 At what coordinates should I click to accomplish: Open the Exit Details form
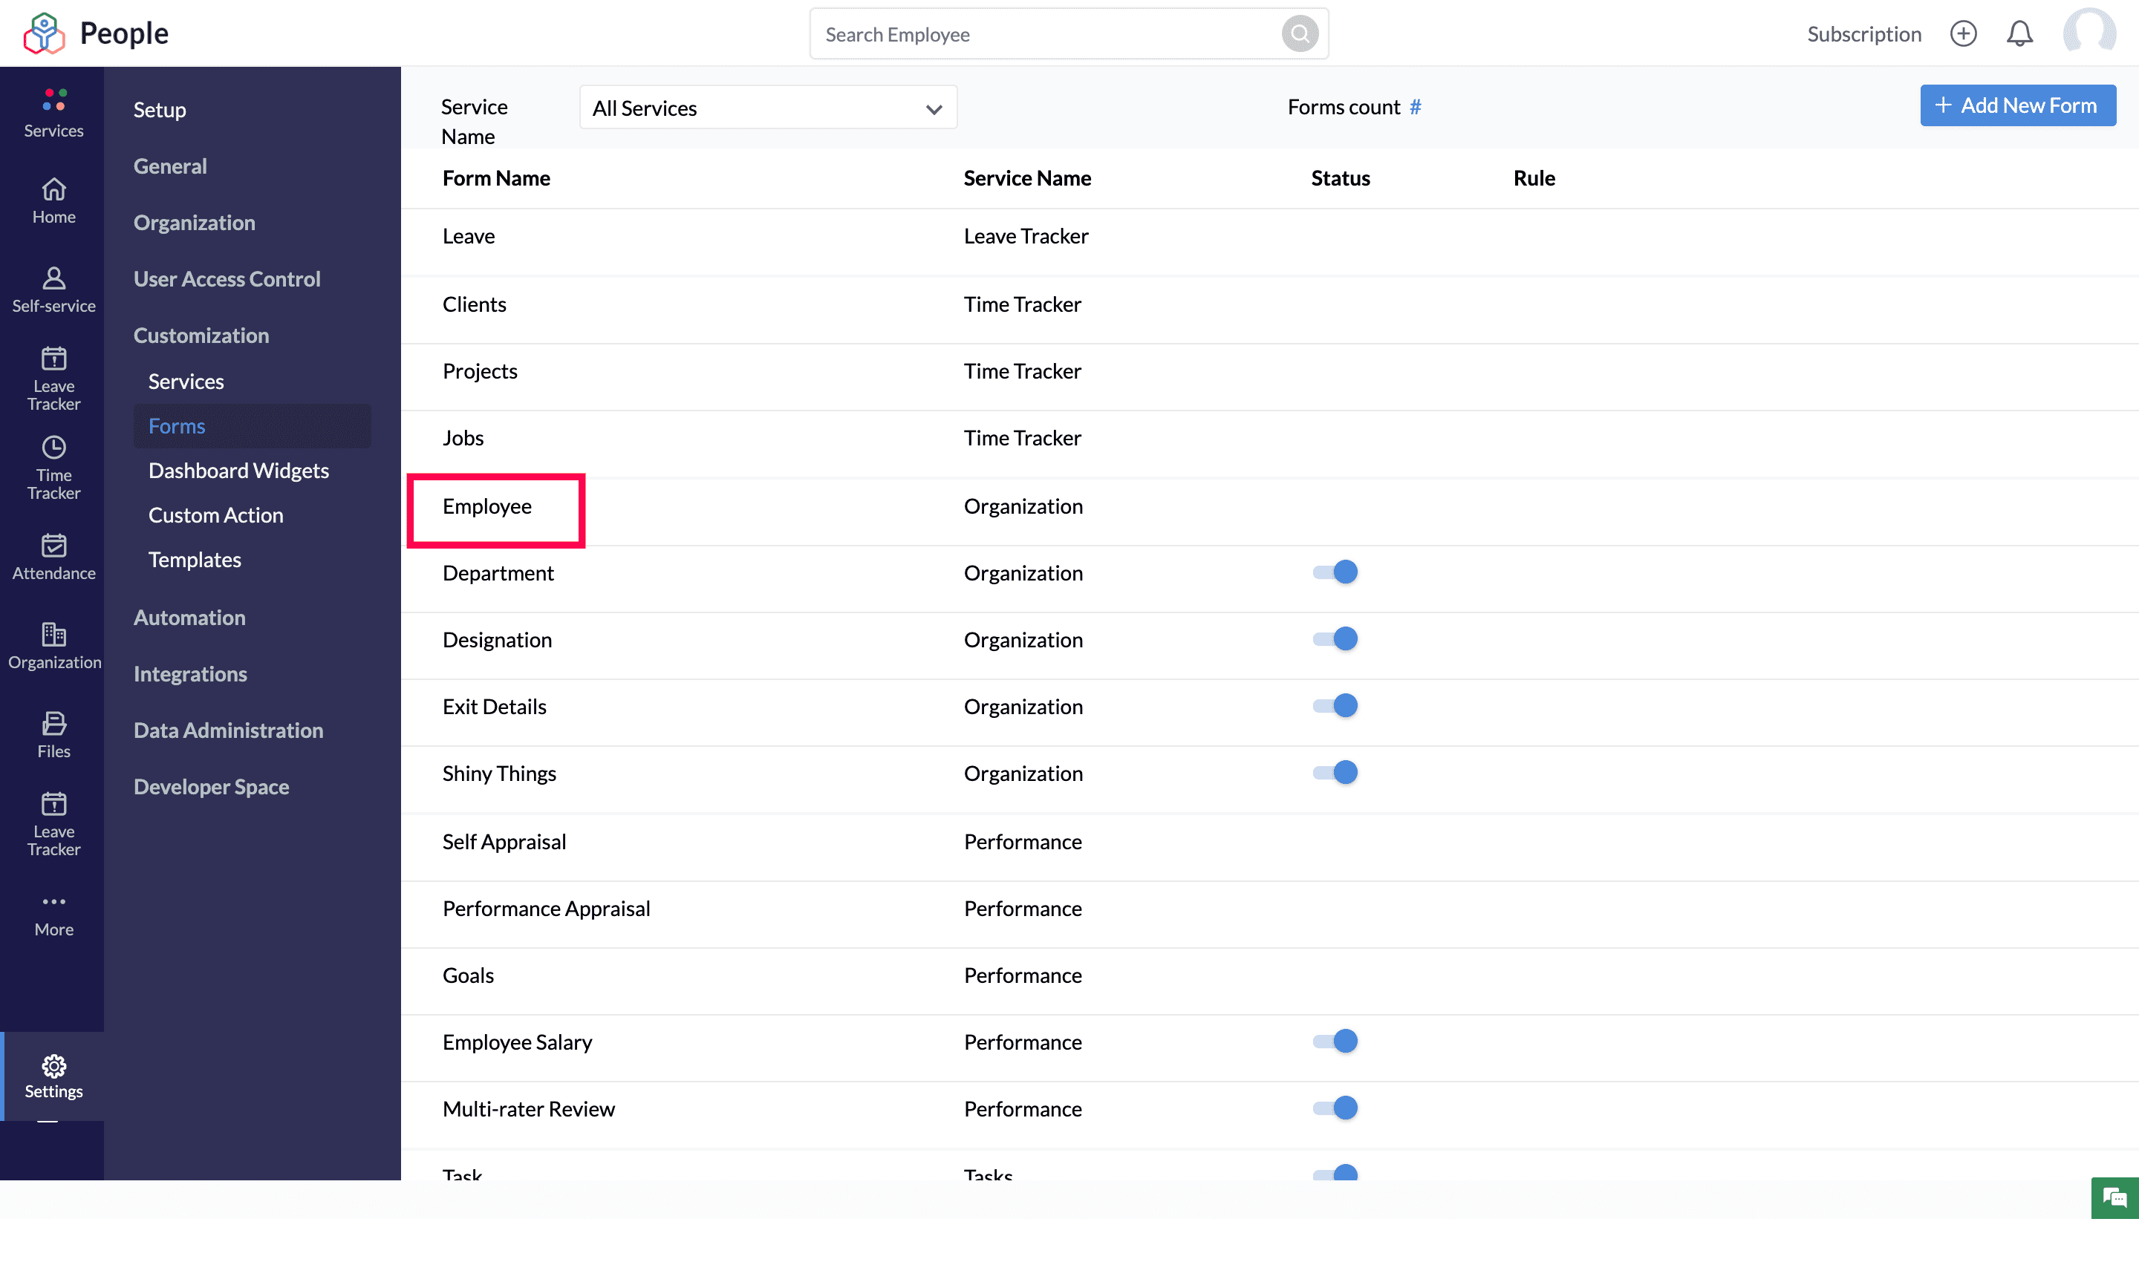[x=493, y=706]
